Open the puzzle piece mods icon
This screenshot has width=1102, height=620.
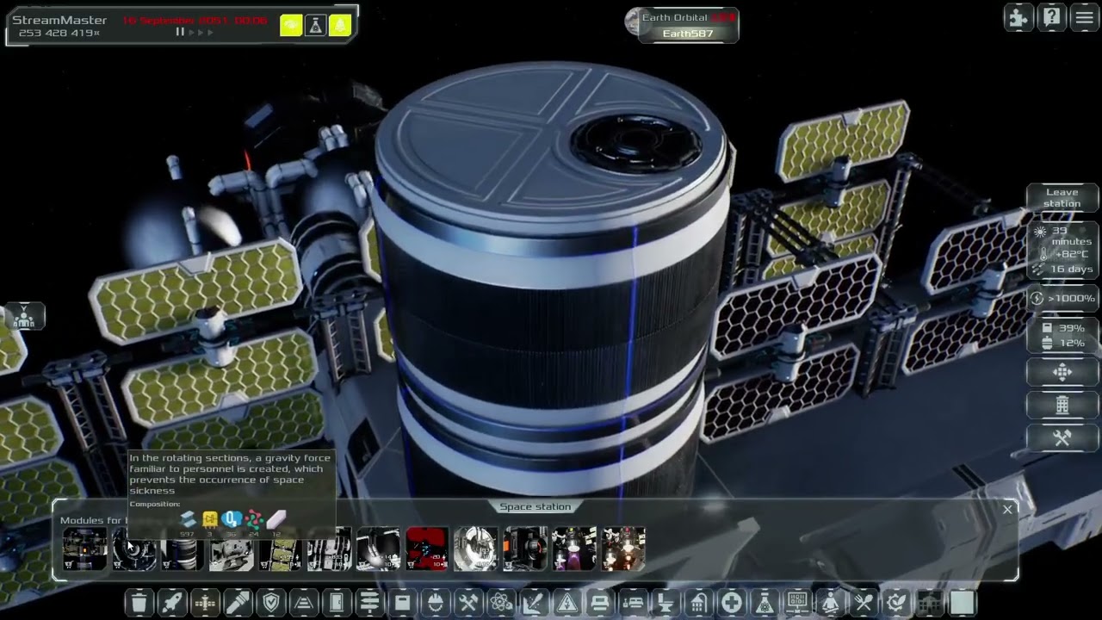point(1018,18)
